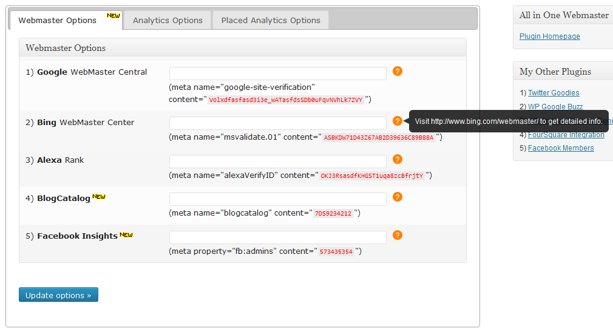Viewport: 613px width, 331px height.
Task: Click the Alexa sample code OKJ3RsasdfKHGST1uqa8zcBfrjtY
Action: pyautogui.click(x=372, y=176)
